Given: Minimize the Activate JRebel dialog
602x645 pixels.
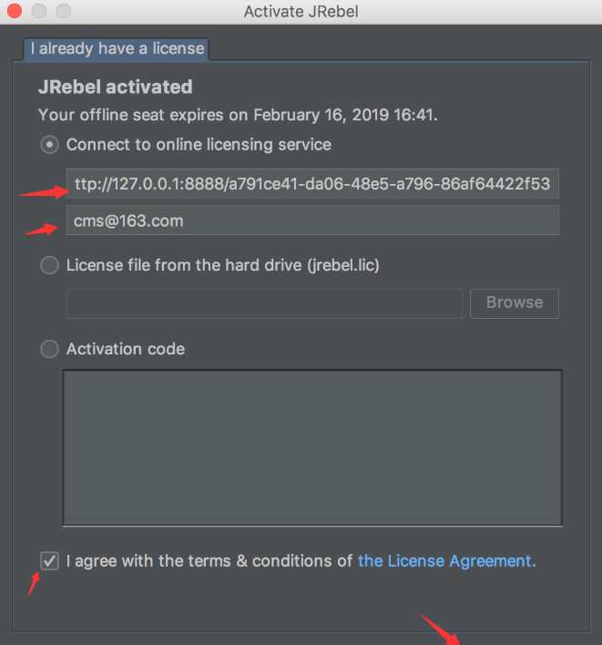Looking at the screenshot, I should 40,12.
